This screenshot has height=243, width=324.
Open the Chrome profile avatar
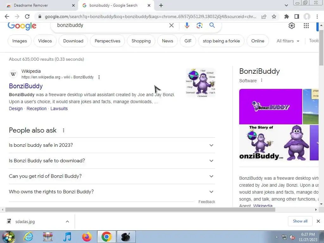point(307,16)
